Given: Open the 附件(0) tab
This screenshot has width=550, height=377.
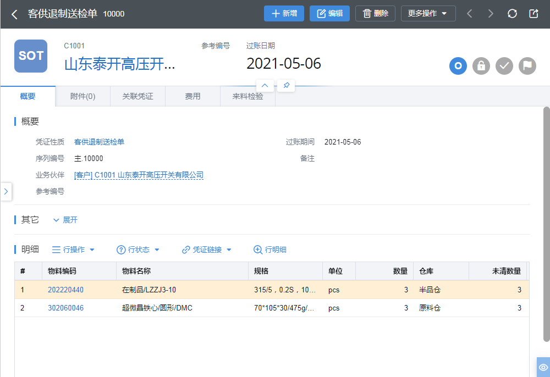Looking at the screenshot, I should click(83, 96).
